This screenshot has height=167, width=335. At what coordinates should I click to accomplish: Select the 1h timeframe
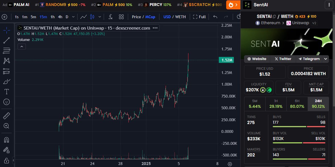pyautogui.click(x=53, y=17)
